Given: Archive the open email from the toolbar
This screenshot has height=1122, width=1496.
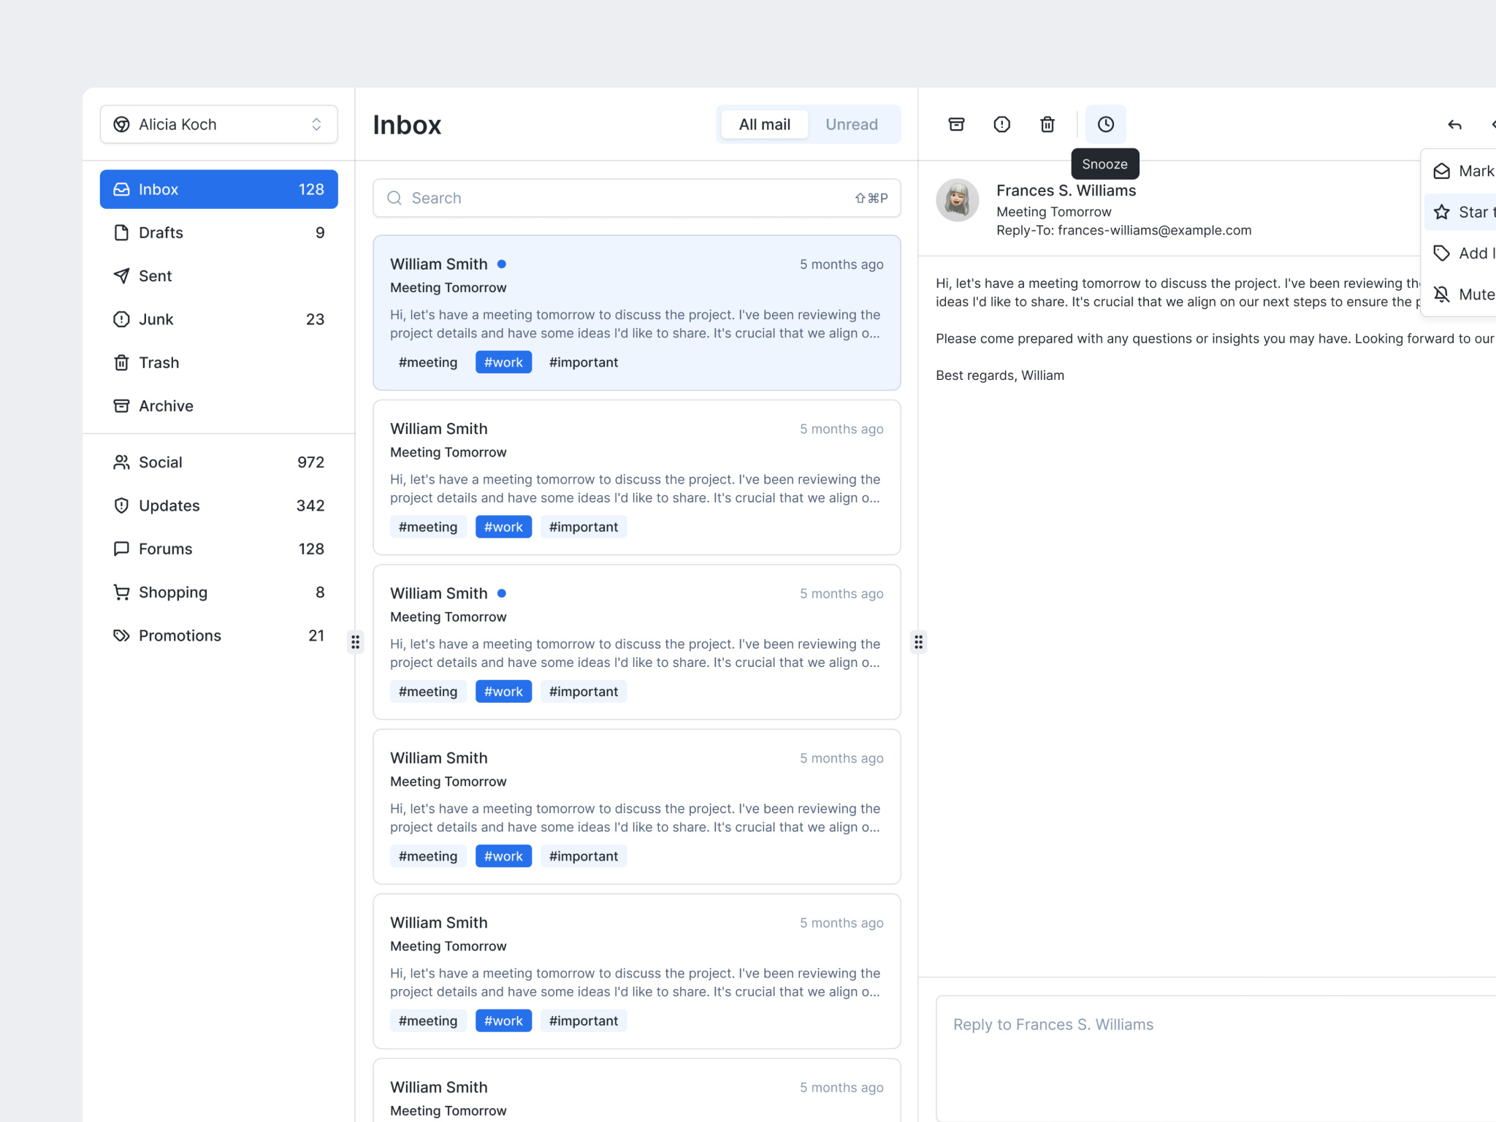Looking at the screenshot, I should [x=957, y=124].
